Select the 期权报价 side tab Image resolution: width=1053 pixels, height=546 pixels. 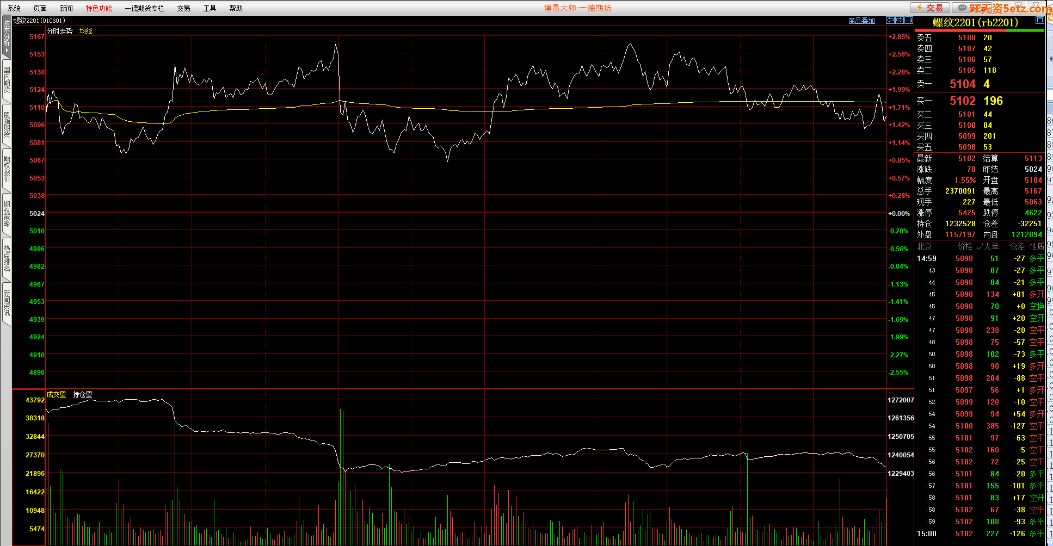click(7, 170)
